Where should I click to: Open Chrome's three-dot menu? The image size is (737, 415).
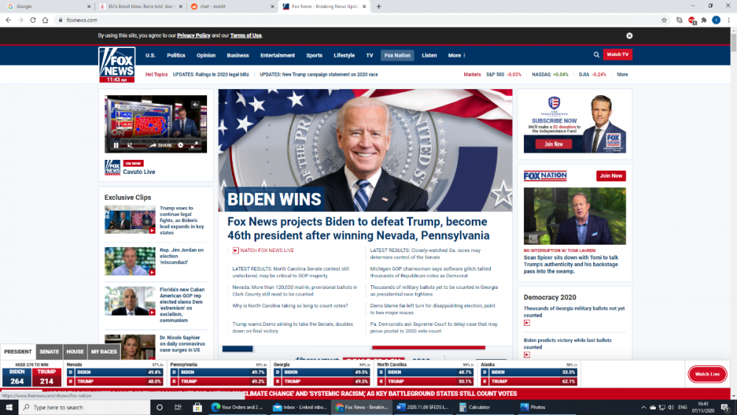click(x=728, y=20)
